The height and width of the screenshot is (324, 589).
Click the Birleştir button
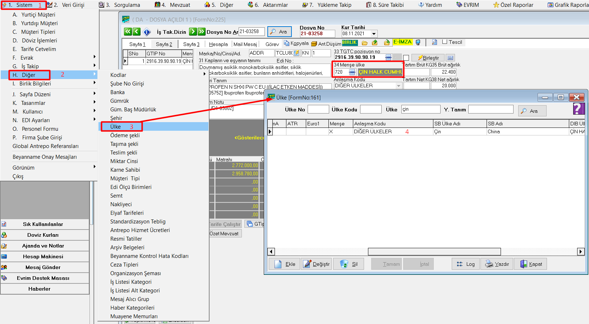coord(428,58)
